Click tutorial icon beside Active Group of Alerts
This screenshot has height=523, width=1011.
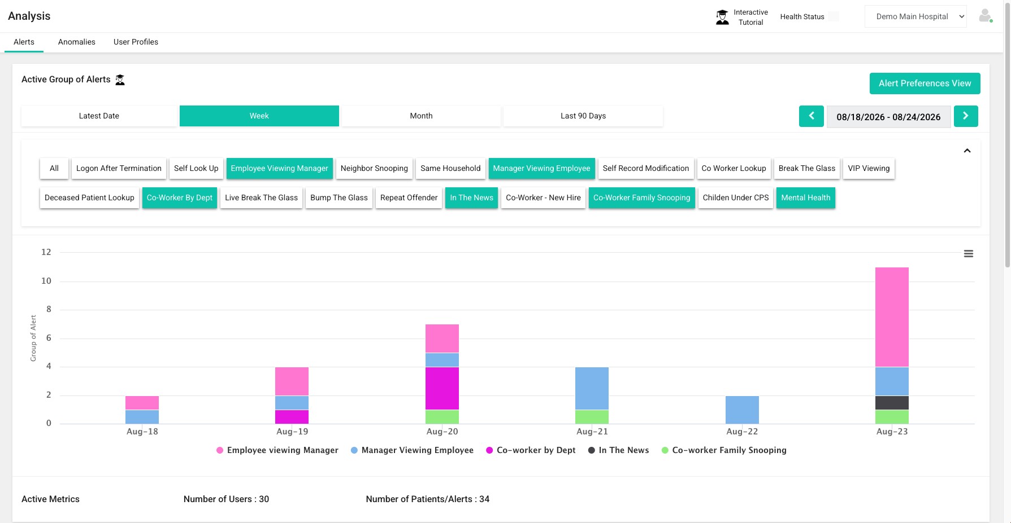(120, 80)
